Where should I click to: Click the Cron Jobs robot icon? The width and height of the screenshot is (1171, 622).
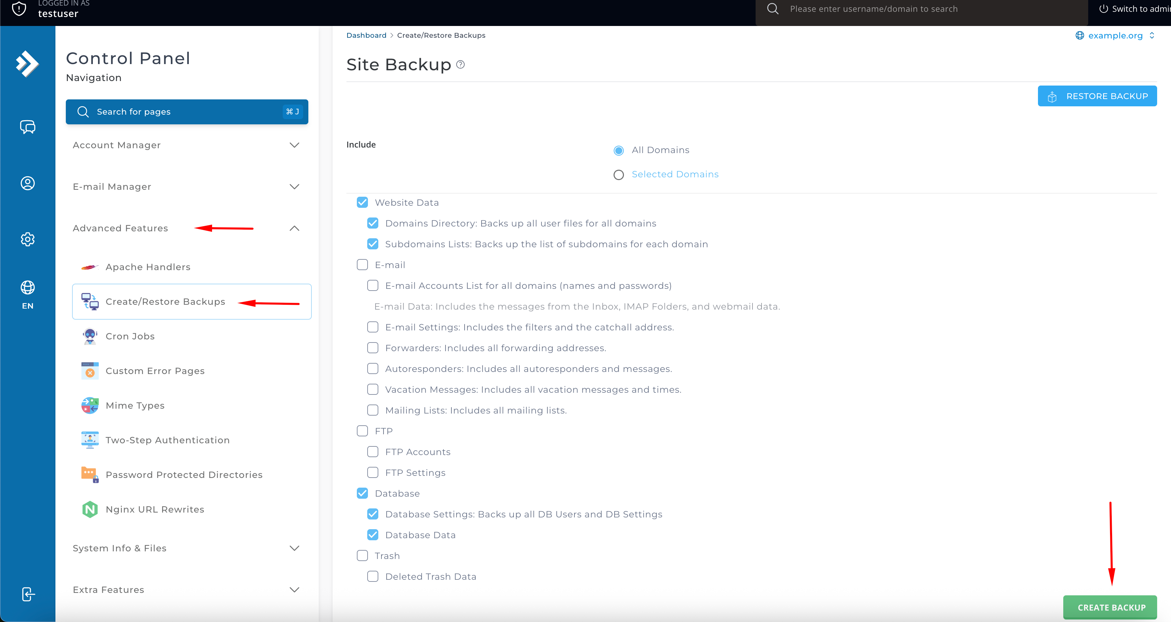click(x=89, y=336)
